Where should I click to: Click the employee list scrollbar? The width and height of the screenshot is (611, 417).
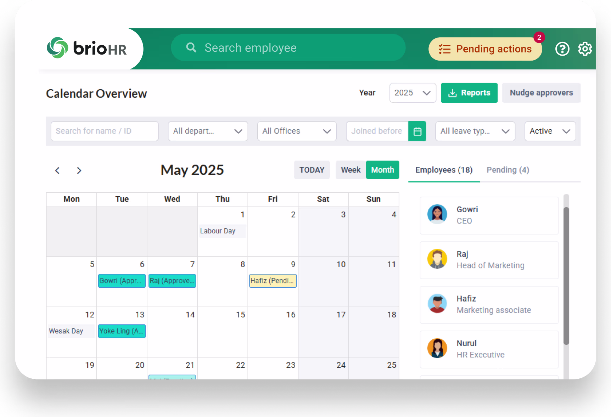click(x=566, y=276)
